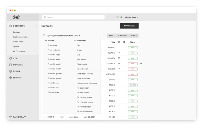The width and height of the screenshot is (203, 127).
Task: Filter by Paid status
Action: coord(78,45)
